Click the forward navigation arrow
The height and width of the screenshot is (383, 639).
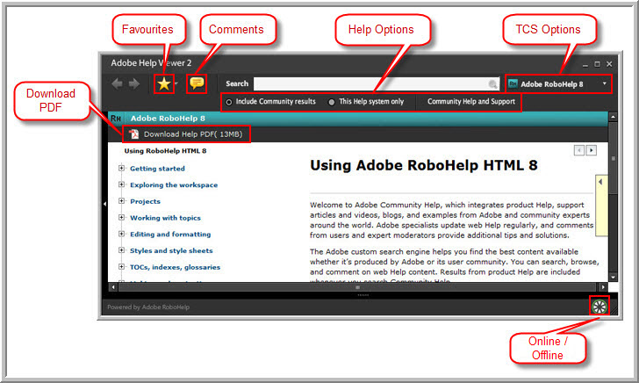click(x=134, y=84)
